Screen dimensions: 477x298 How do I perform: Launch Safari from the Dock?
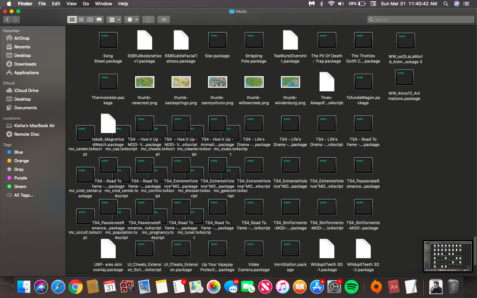[x=58, y=287]
